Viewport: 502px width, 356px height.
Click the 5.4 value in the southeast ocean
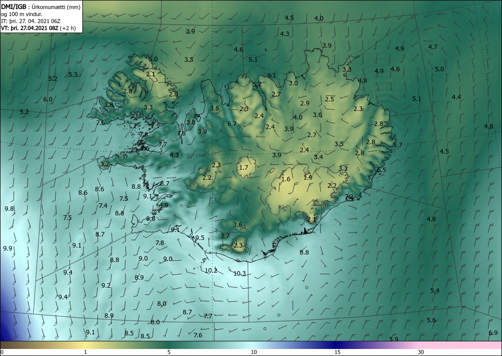[x=435, y=291]
